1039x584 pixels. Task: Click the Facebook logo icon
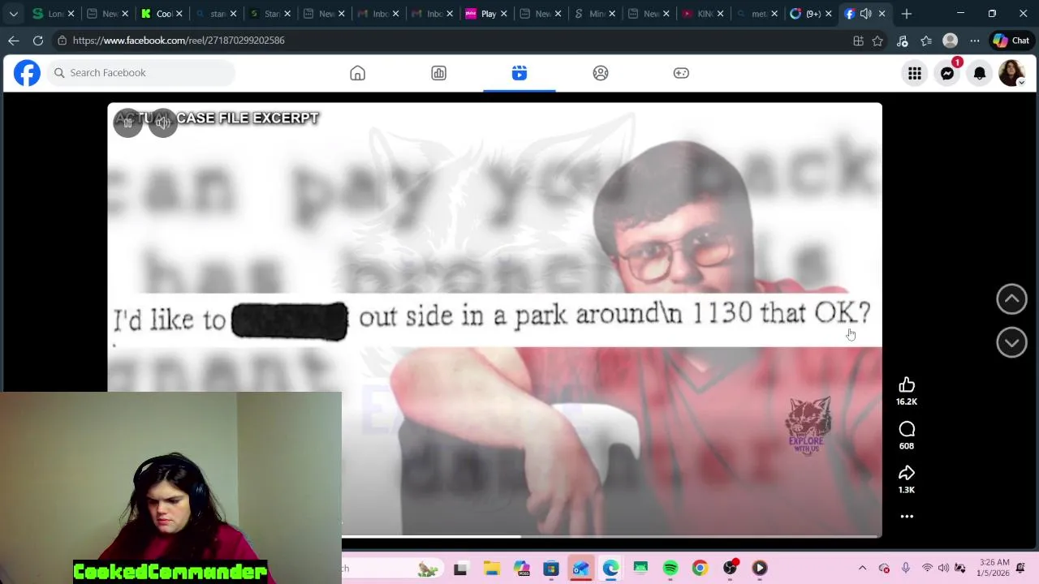pos(27,73)
